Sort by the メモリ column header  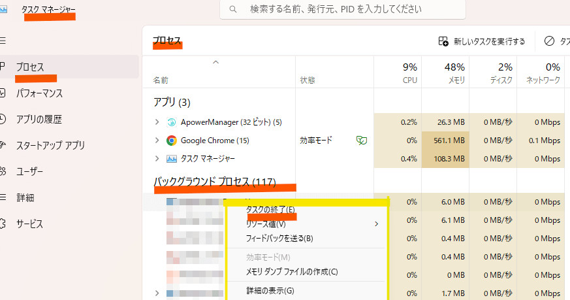coord(445,73)
